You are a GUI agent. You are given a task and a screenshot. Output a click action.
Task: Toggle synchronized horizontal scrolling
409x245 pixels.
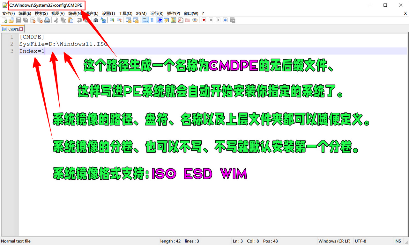point(136,20)
